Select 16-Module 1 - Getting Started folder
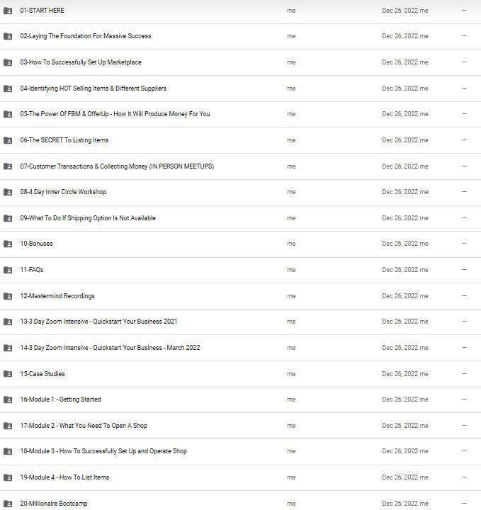Image resolution: width=481 pixels, height=510 pixels. [240, 399]
